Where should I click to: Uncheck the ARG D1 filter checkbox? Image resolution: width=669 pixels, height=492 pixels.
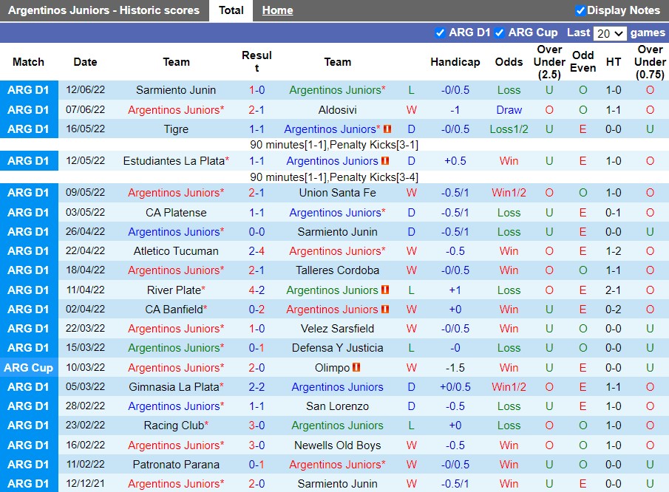(439, 33)
